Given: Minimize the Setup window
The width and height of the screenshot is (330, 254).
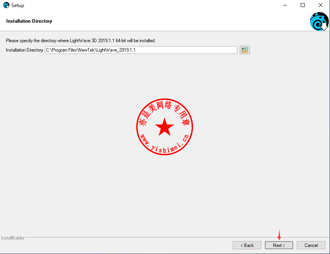Looking at the screenshot, I should click(x=285, y=5).
